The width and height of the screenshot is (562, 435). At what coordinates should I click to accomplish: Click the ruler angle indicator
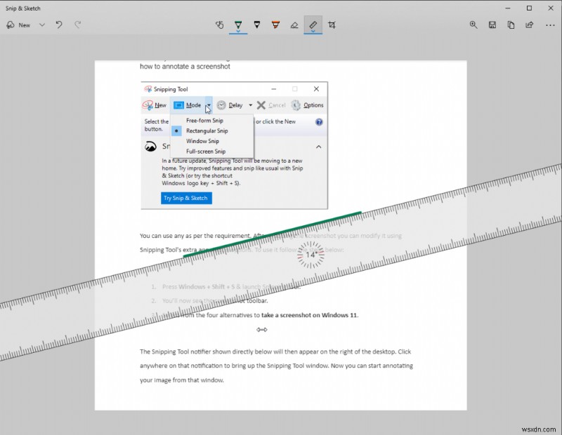[311, 255]
